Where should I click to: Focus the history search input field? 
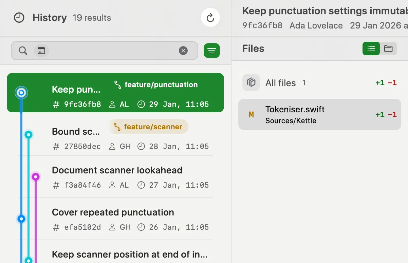(105, 51)
